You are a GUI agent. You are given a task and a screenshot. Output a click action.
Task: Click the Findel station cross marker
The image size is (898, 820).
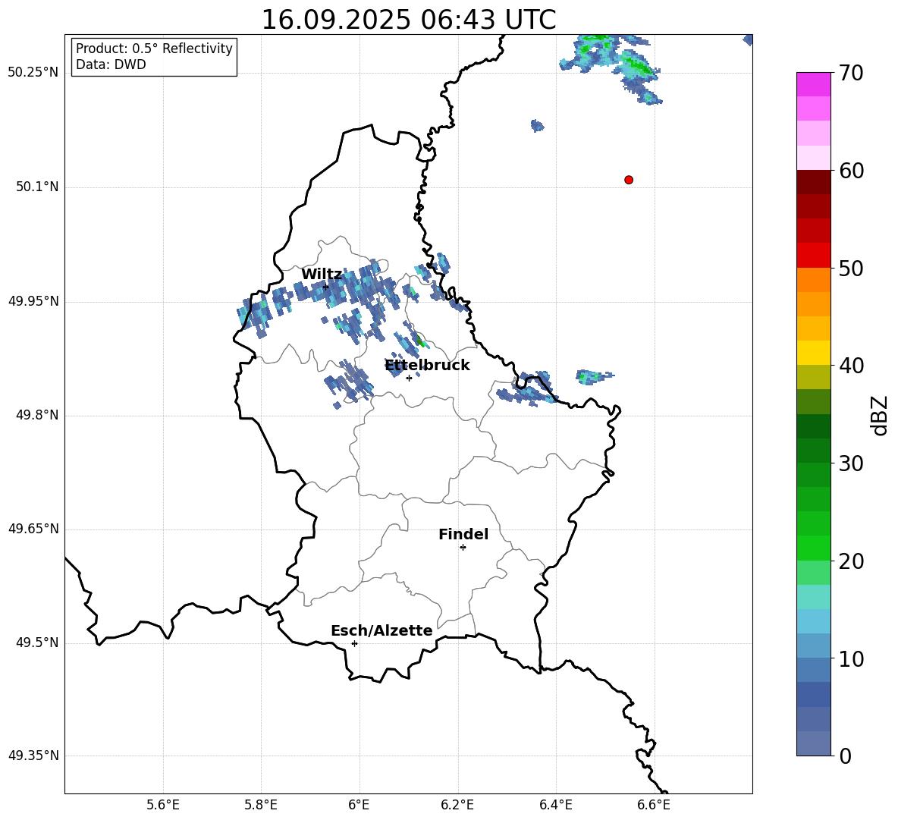point(463,548)
